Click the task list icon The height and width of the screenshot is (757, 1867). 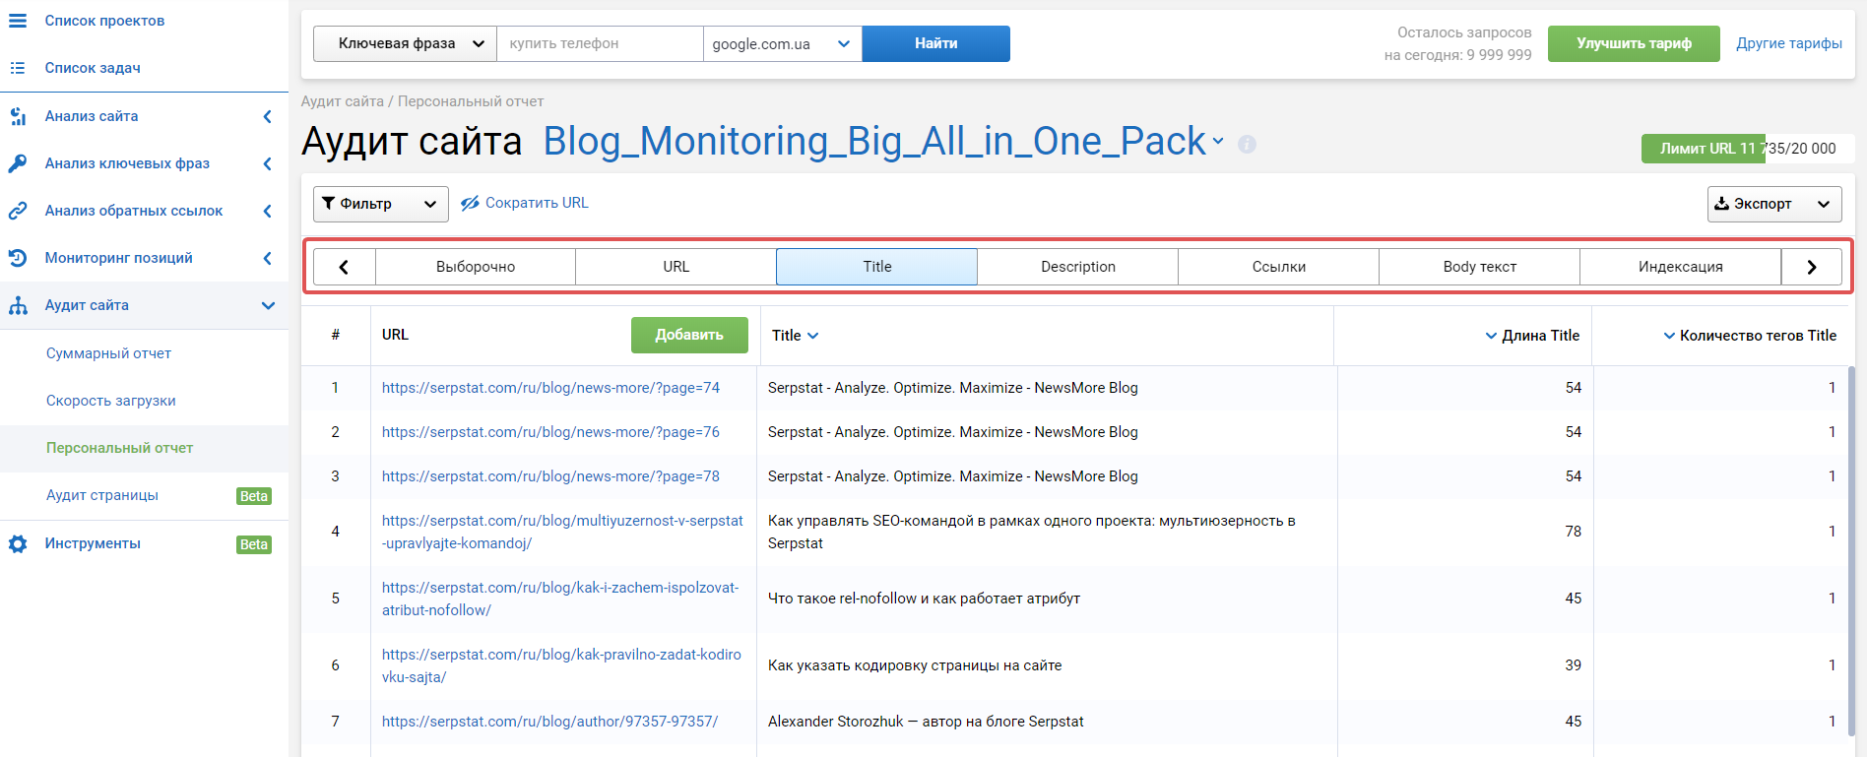click(x=18, y=68)
